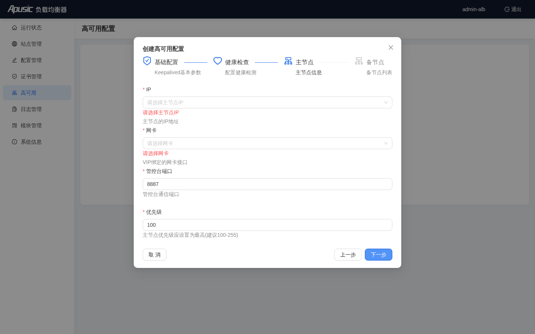Click the globe icon beside 站点管理
535x334 pixels.
pyautogui.click(x=14, y=44)
